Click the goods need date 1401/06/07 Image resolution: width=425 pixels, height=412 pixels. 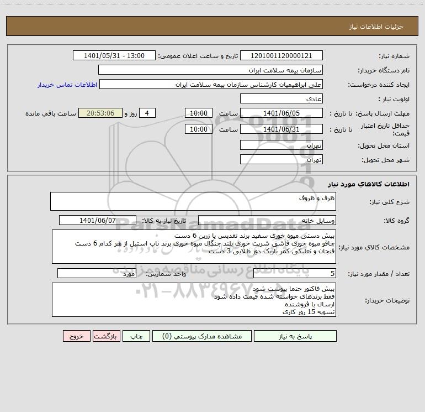tap(98, 220)
